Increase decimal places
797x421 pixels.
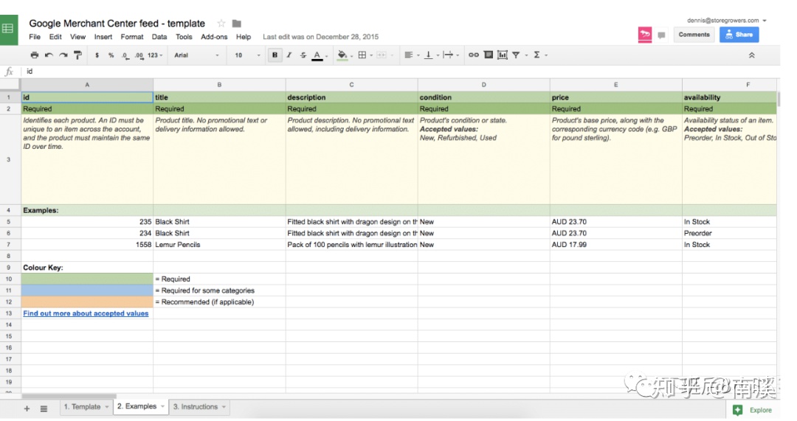pyautogui.click(x=139, y=55)
